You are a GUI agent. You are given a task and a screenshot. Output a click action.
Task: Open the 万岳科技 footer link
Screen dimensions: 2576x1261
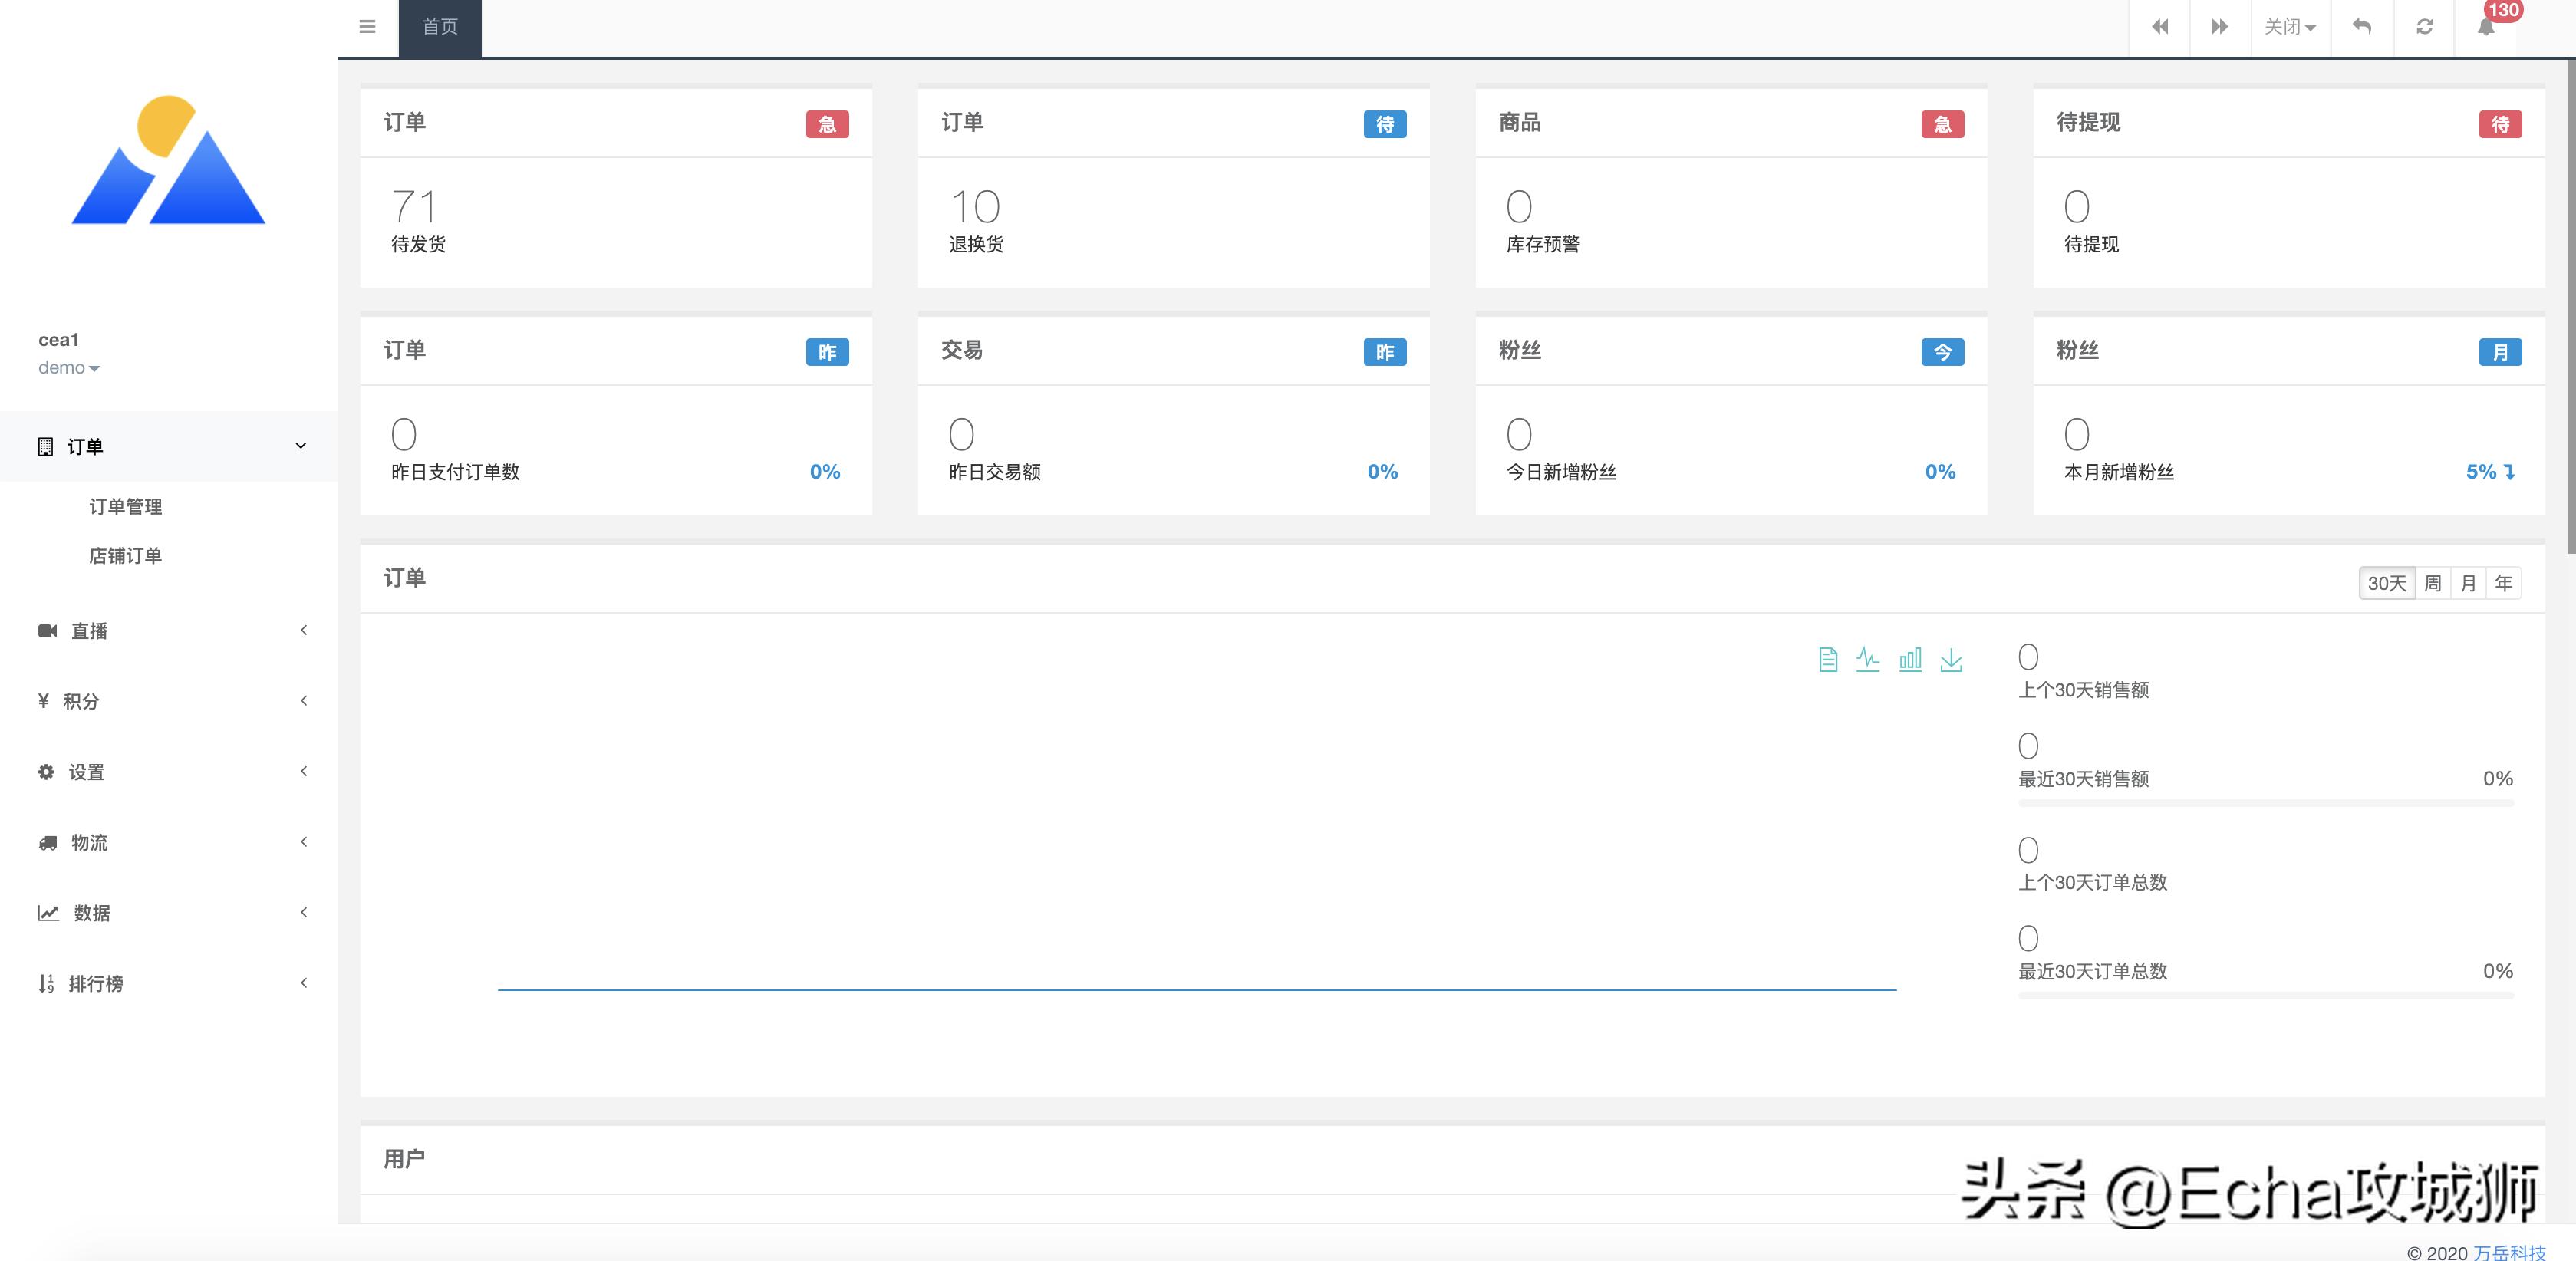click(x=2509, y=1252)
